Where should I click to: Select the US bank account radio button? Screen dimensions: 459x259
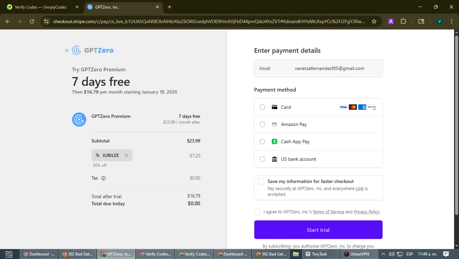[x=262, y=159]
